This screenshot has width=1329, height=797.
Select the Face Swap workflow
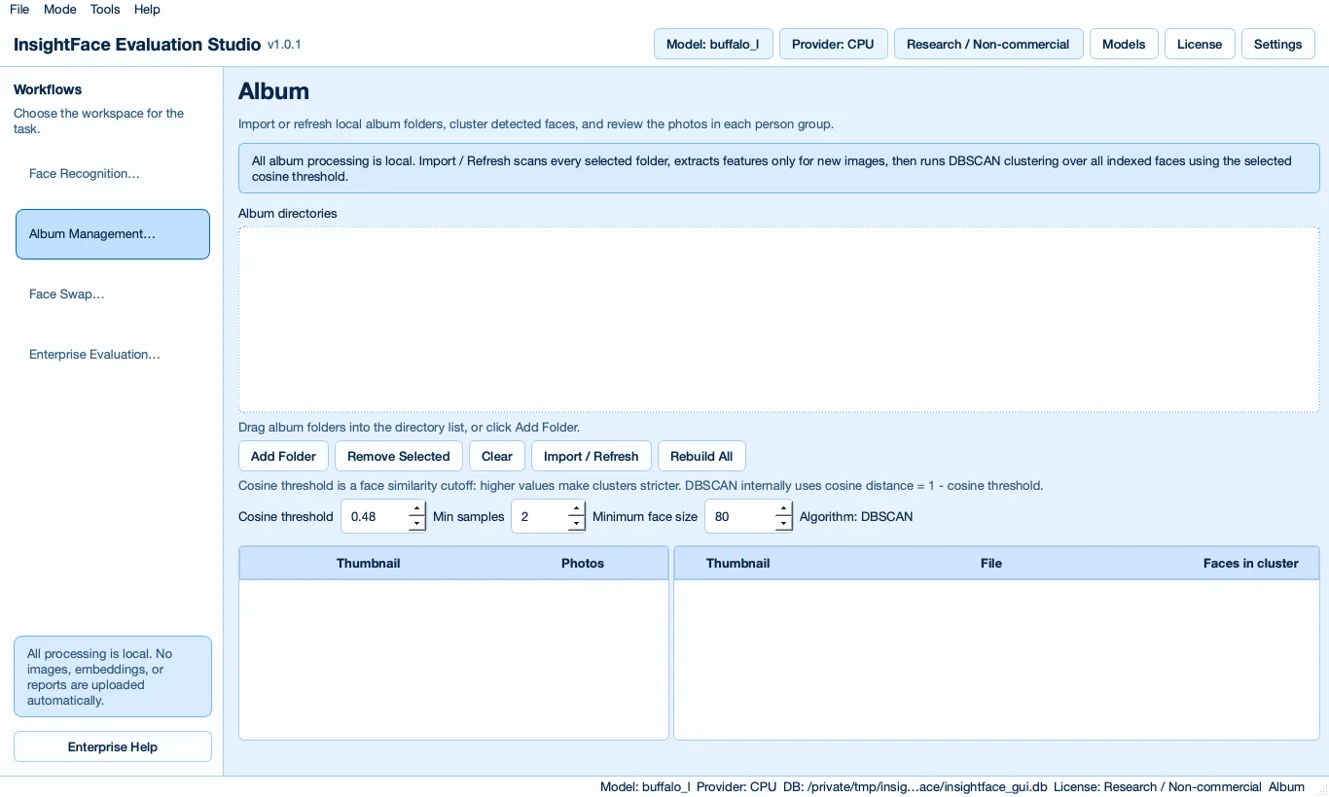click(113, 295)
